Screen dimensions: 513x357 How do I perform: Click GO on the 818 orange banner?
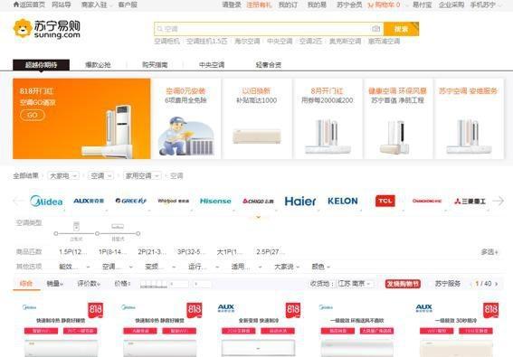tap(32, 115)
